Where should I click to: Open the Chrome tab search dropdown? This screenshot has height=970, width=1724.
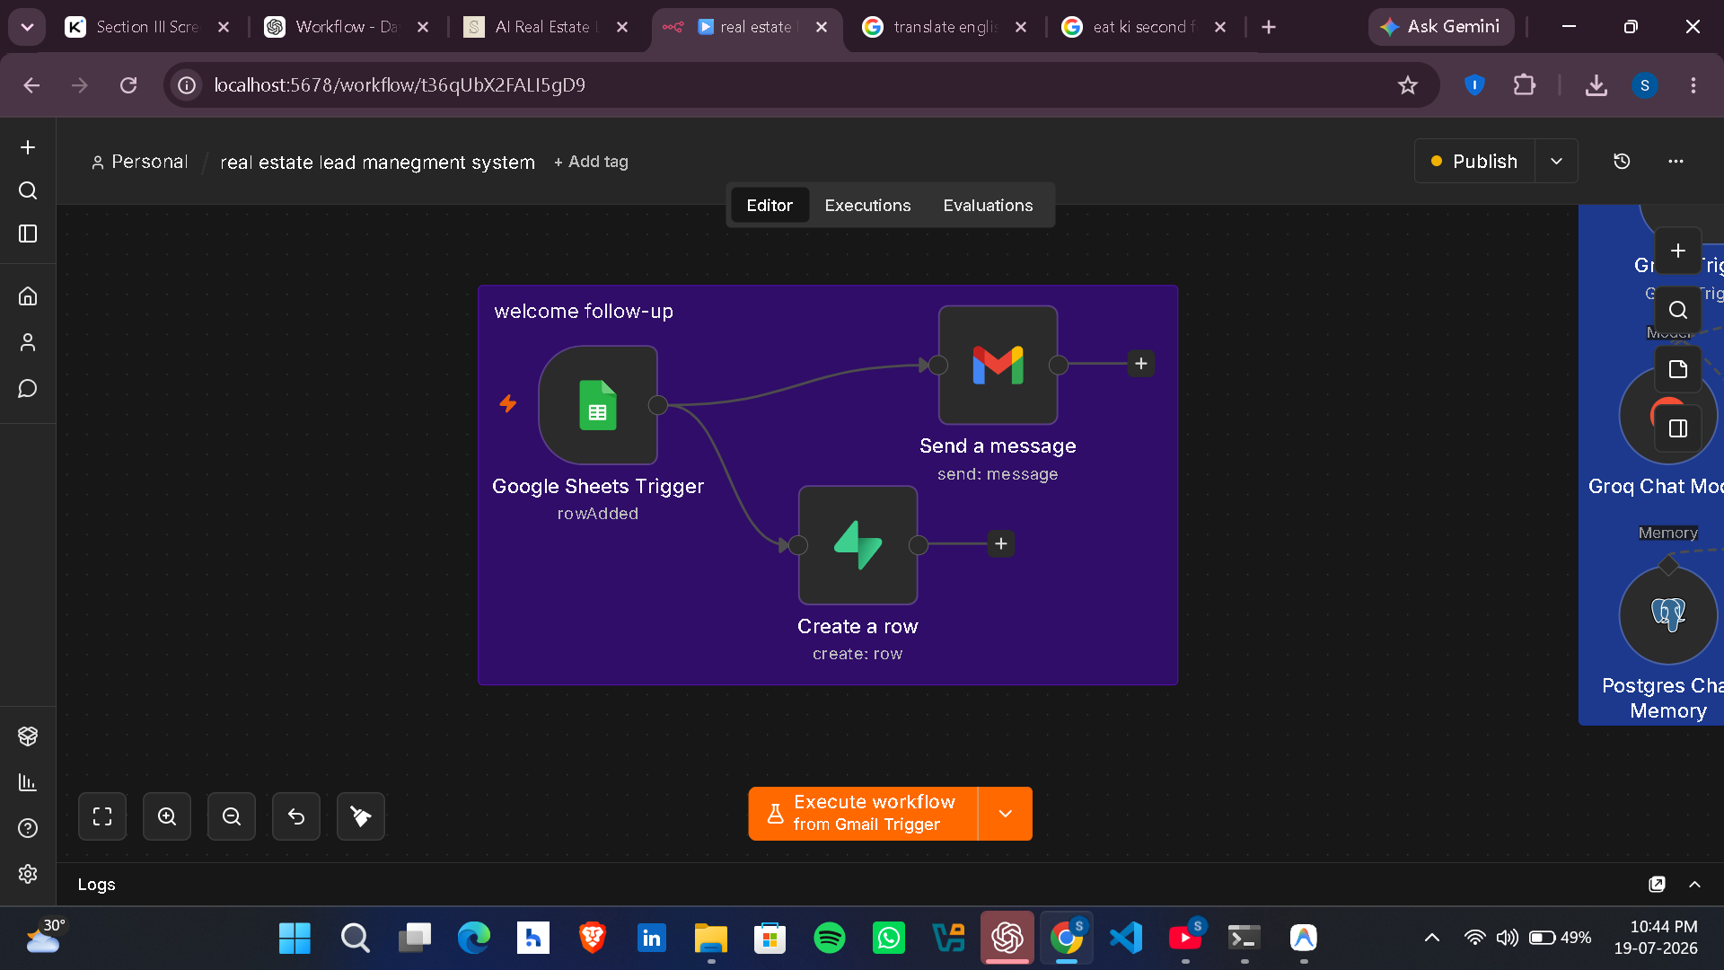(x=27, y=27)
